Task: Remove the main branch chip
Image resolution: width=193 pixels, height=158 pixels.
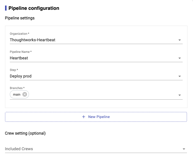Action: pyautogui.click(x=25, y=94)
